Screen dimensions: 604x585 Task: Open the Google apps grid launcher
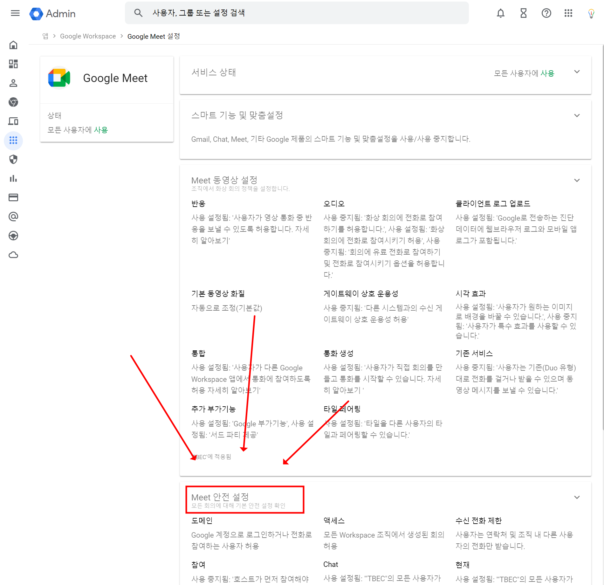point(568,13)
